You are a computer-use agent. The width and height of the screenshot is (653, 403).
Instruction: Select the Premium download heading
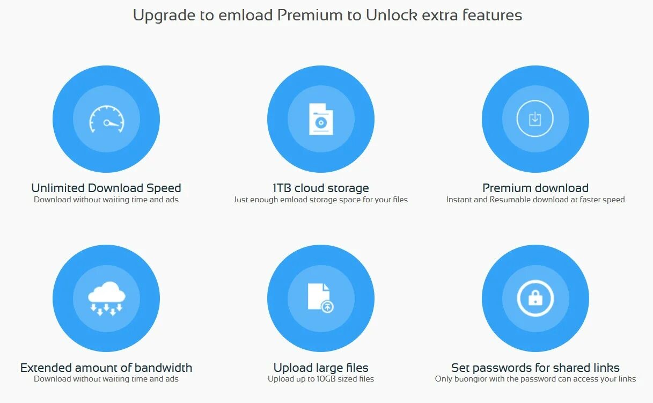535,188
